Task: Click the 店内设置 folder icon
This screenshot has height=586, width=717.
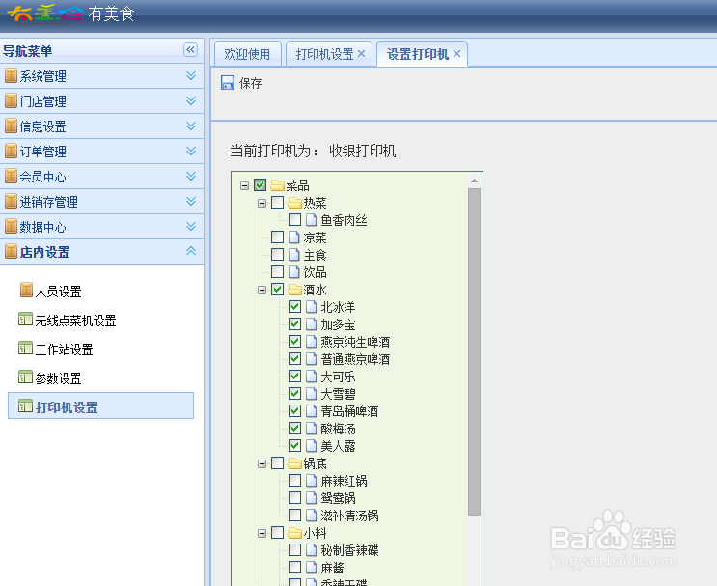Action: tap(11, 252)
